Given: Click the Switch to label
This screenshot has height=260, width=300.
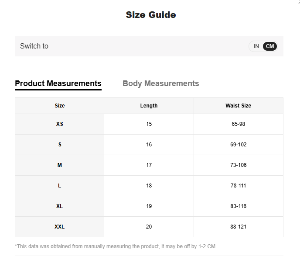Looking at the screenshot, I should pos(34,46).
